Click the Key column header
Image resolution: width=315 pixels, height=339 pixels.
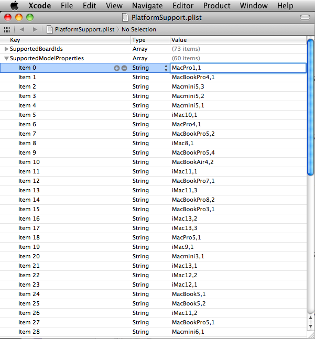coord(66,40)
